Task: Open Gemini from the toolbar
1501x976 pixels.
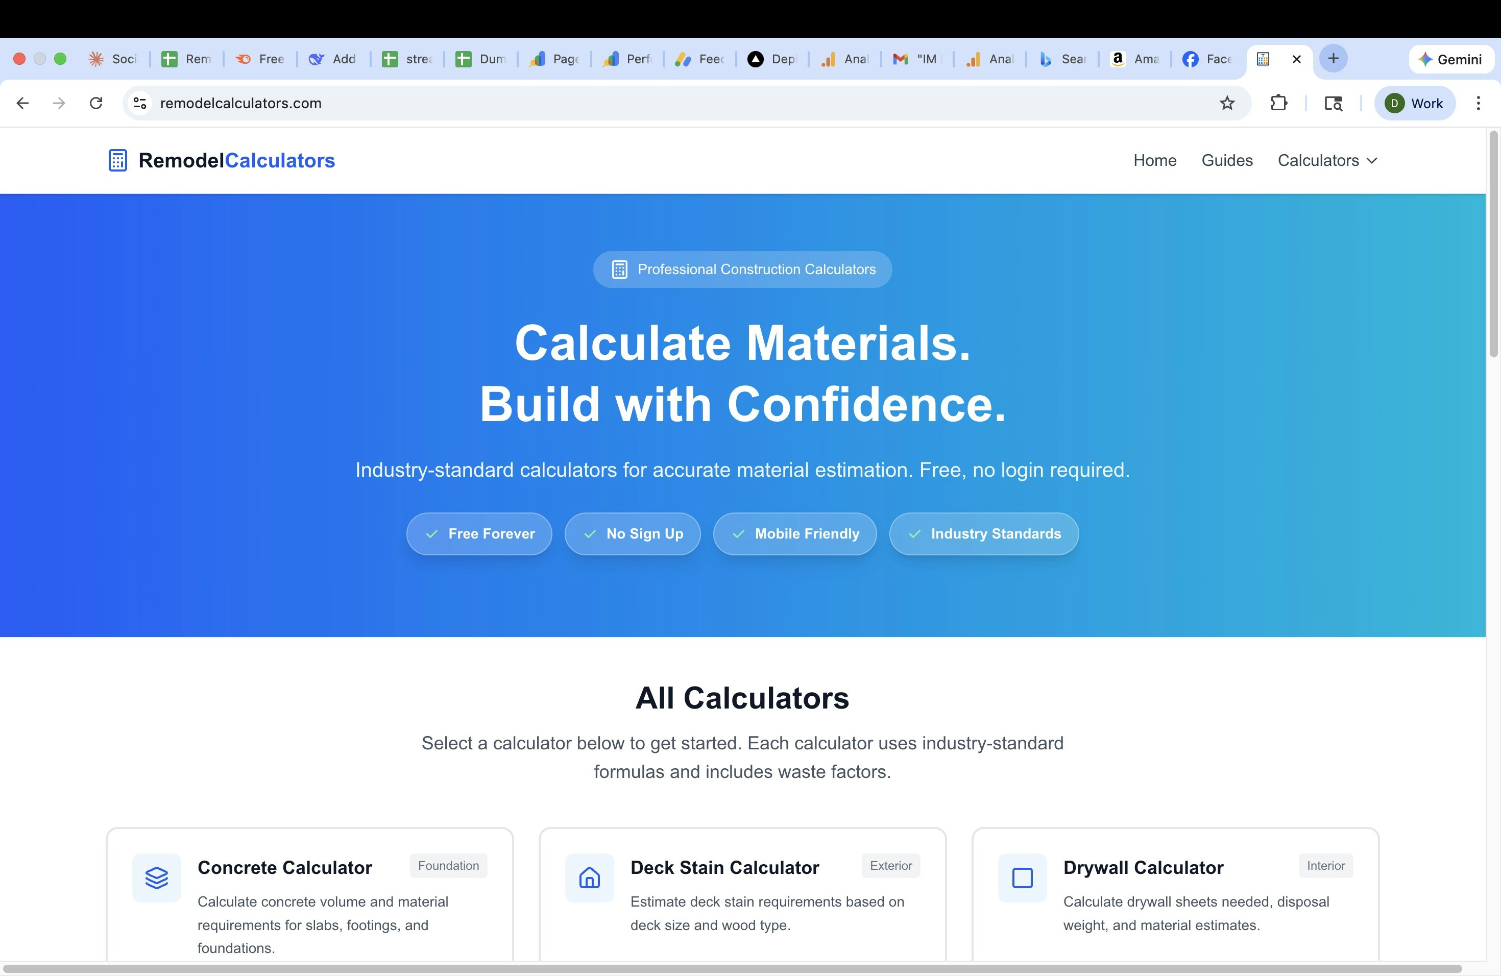Action: [1450, 59]
